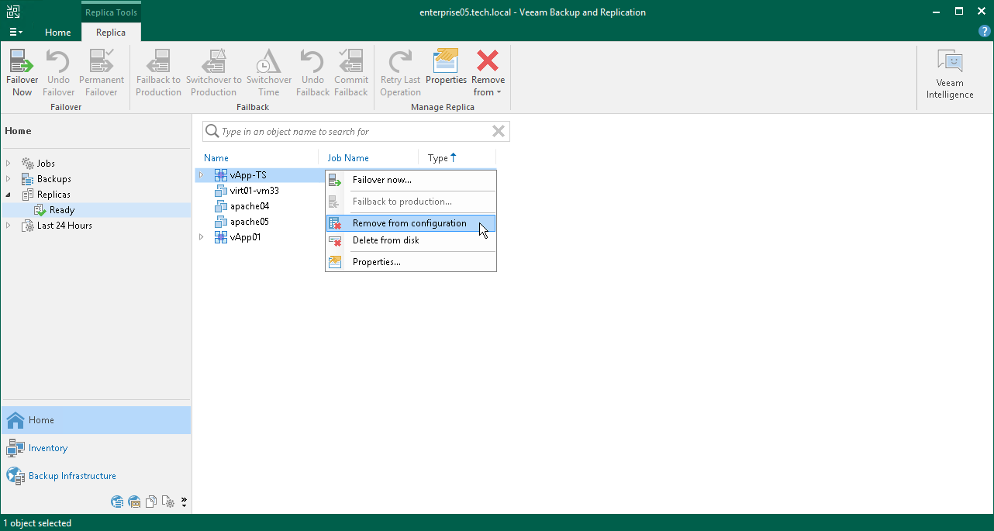Click into the object name search field
The width and height of the screenshot is (994, 531).
(354, 132)
